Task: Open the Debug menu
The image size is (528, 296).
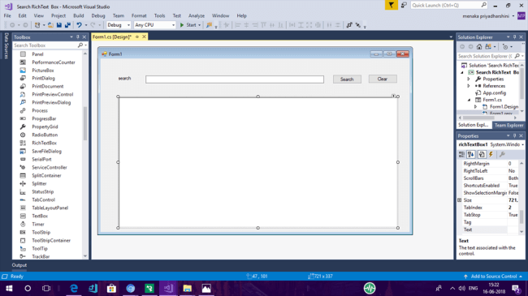Action: (98, 15)
